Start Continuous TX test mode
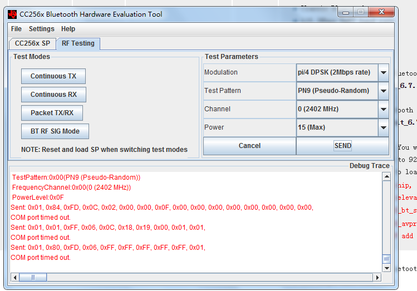Image resolution: width=417 pixels, height=291 pixels. point(53,76)
